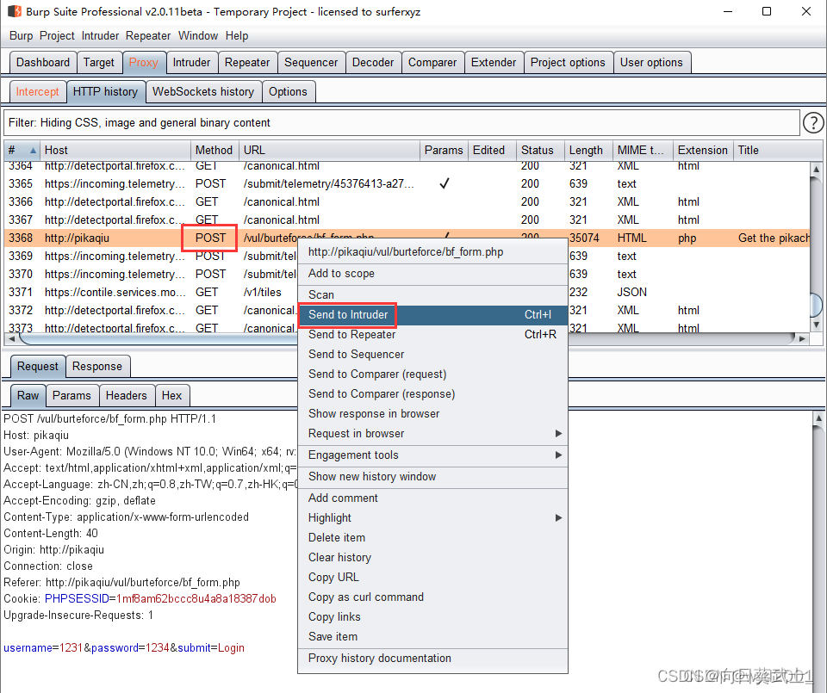Open the Sequencer tab

pyautogui.click(x=311, y=62)
